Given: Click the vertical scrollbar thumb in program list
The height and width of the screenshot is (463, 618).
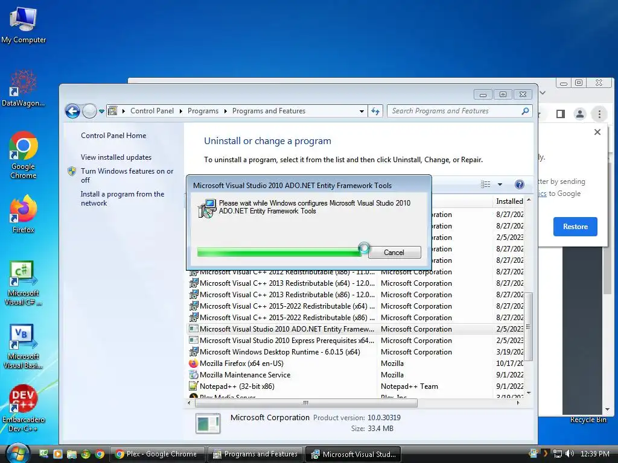Looking at the screenshot, I should click(529, 327).
